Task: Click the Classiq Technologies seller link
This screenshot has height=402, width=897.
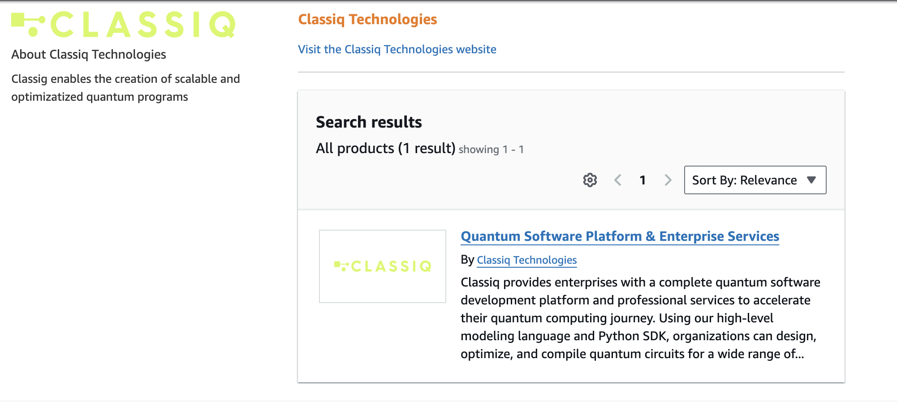Action: click(527, 260)
